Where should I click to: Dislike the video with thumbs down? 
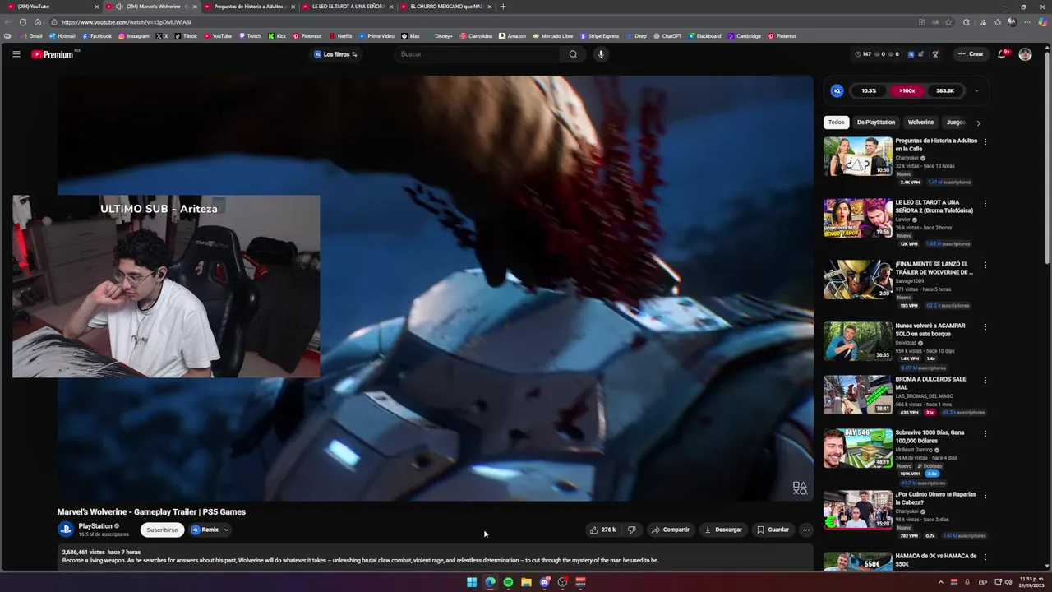631,530
